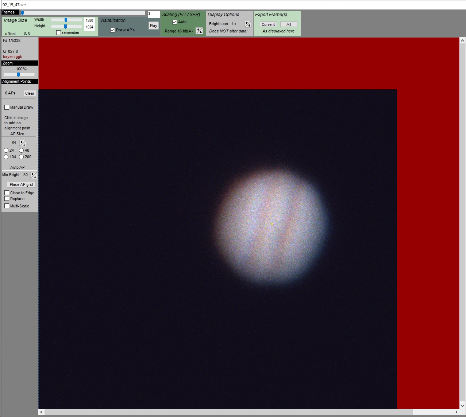Select AP size 200 radio button
Viewport: 466px width, 417px height.
coord(22,157)
